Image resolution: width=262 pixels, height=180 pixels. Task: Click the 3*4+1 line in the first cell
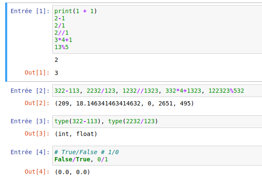[63, 40]
